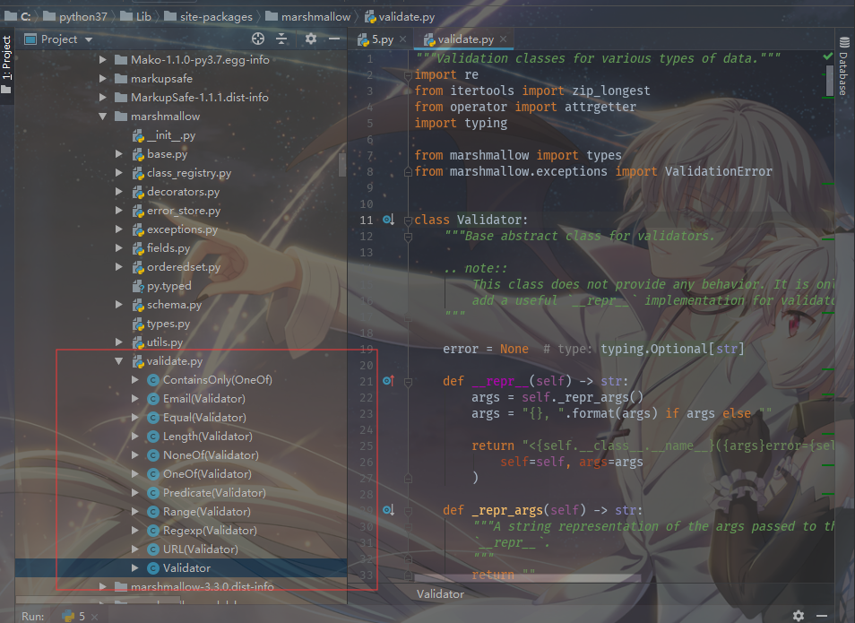
Task: Close the 5.py editor tab
Action: click(x=403, y=39)
